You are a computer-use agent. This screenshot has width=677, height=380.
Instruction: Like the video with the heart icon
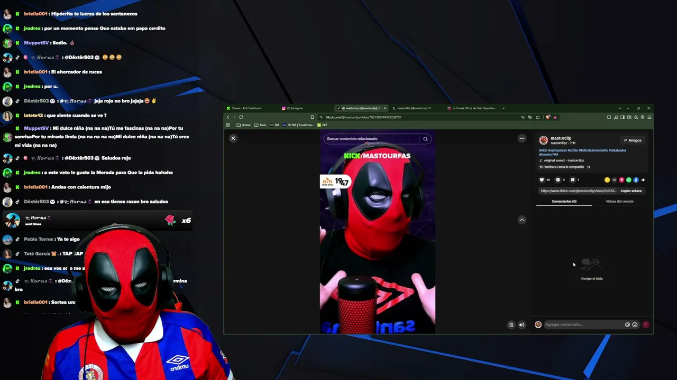(x=542, y=180)
